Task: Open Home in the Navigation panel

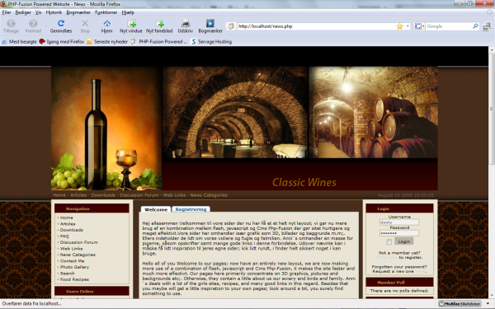Action: [66, 218]
